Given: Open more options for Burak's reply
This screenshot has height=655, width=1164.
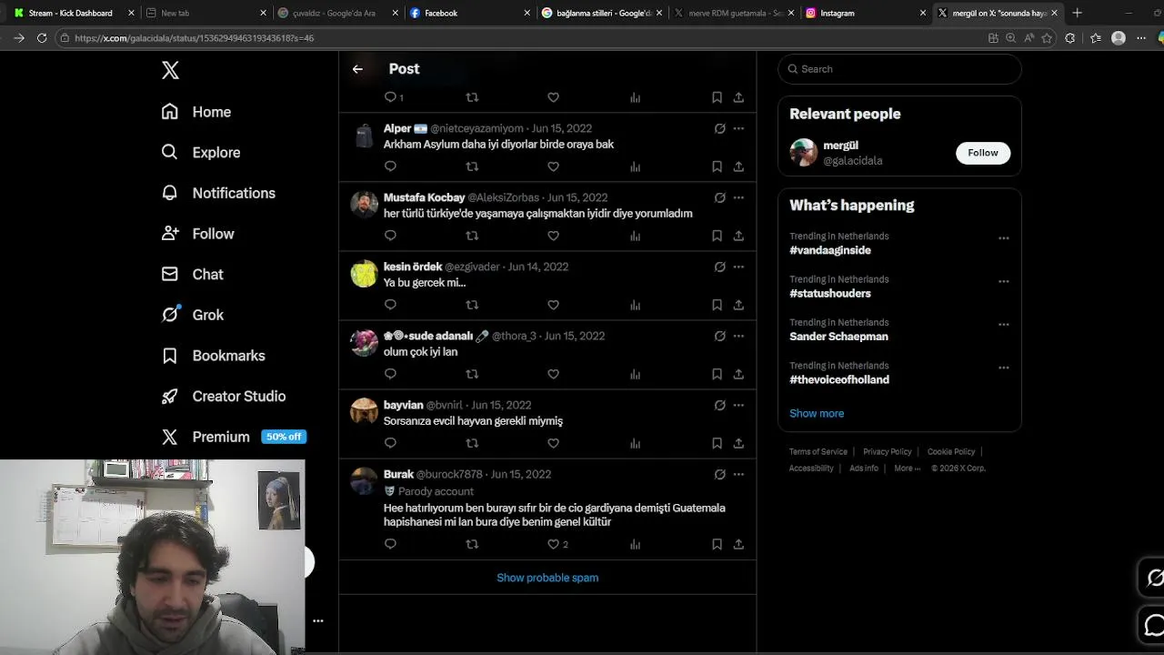Looking at the screenshot, I should [x=738, y=474].
